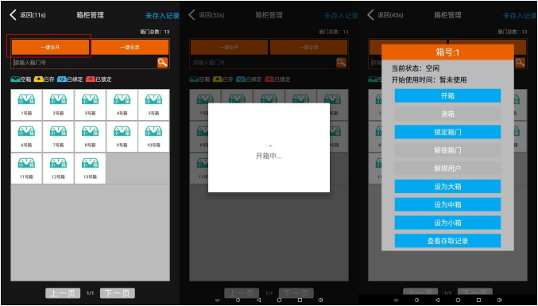The image size is (538, 306).
Task: Go to 下一页 in left screen
Action: click(x=118, y=293)
